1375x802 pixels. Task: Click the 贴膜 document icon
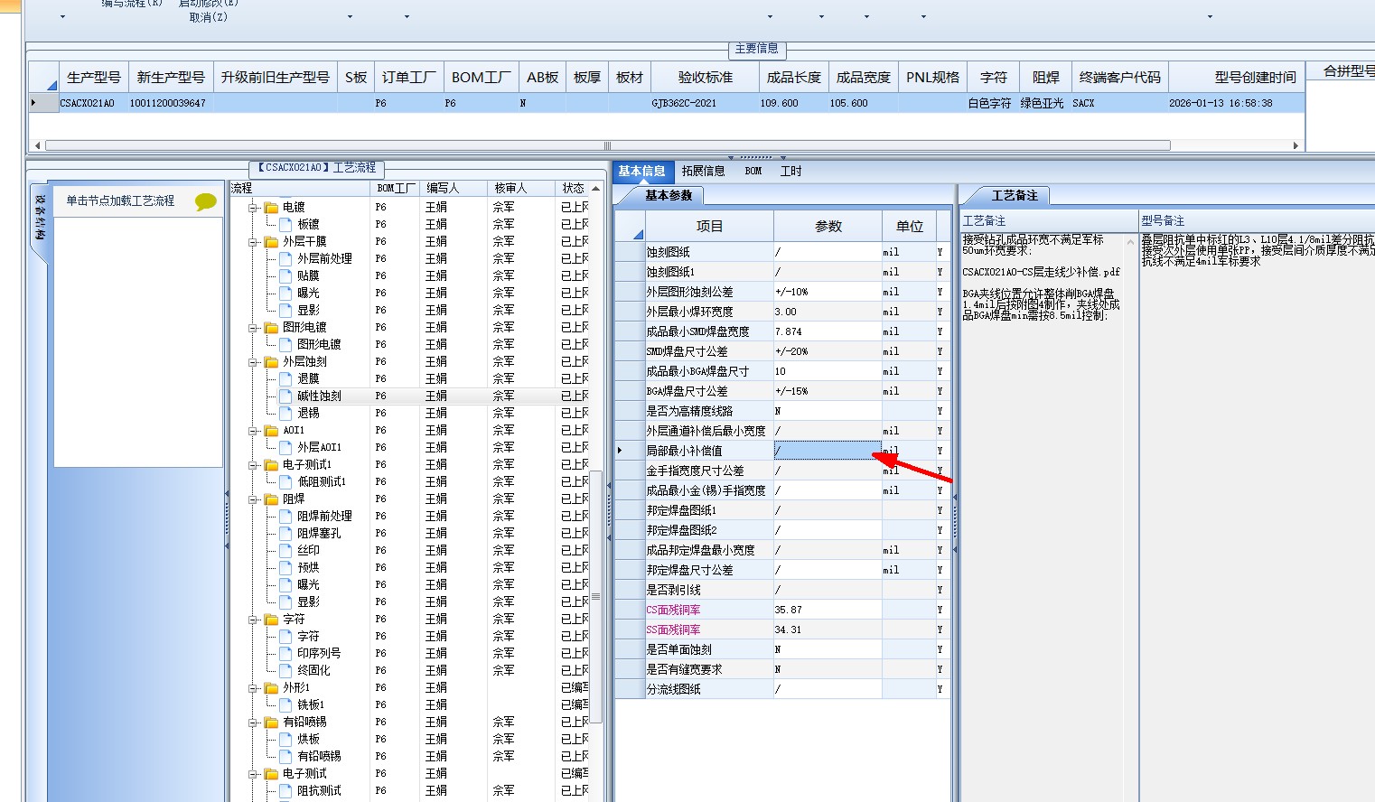point(285,275)
